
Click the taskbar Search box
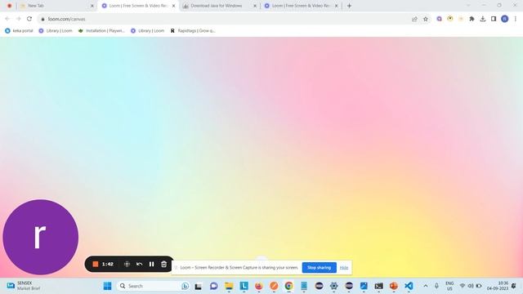tap(154, 286)
